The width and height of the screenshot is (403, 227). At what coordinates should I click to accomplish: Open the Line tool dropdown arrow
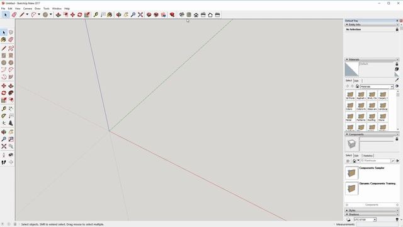(x=27, y=15)
